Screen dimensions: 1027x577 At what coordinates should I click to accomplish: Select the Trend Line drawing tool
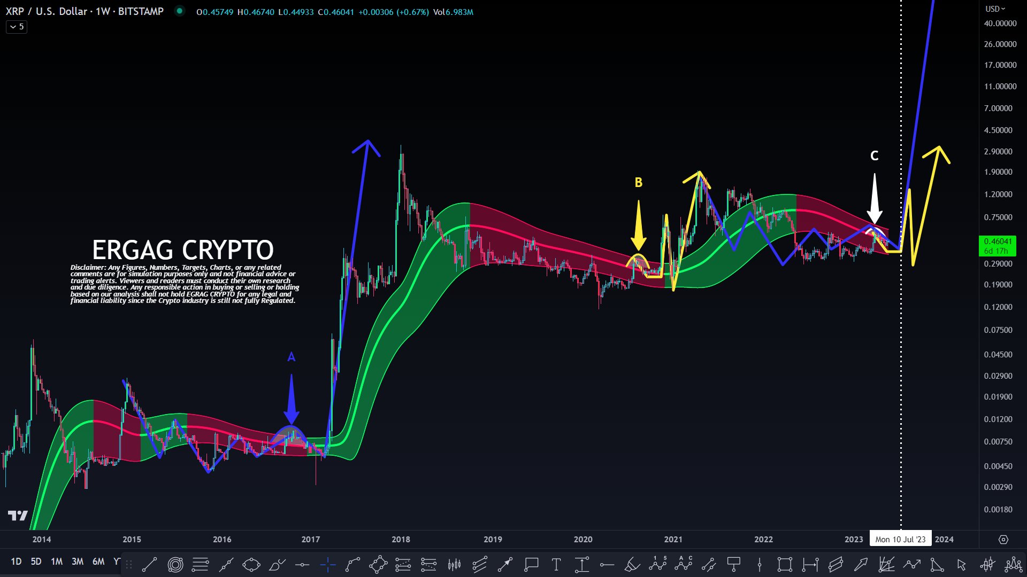click(x=149, y=564)
